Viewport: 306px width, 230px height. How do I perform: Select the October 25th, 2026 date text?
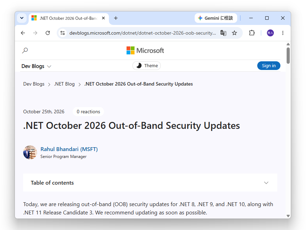point(44,112)
